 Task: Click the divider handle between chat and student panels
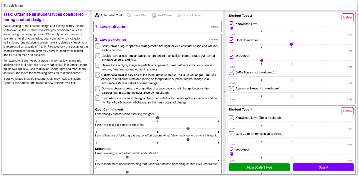click(225, 92)
